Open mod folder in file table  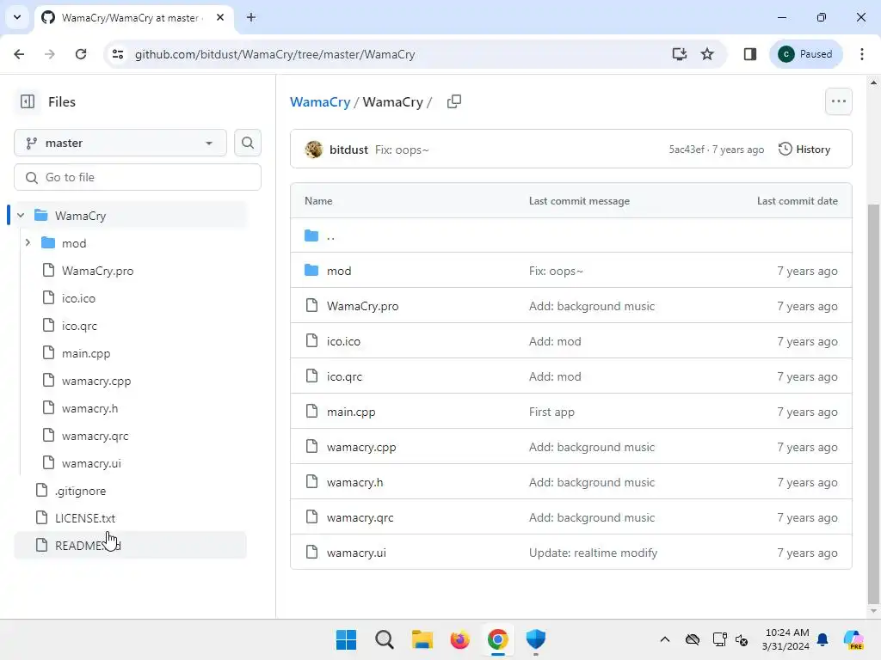(x=339, y=271)
